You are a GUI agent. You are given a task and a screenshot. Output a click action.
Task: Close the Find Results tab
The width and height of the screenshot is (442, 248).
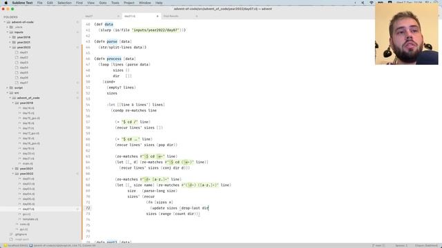[x=196, y=17]
